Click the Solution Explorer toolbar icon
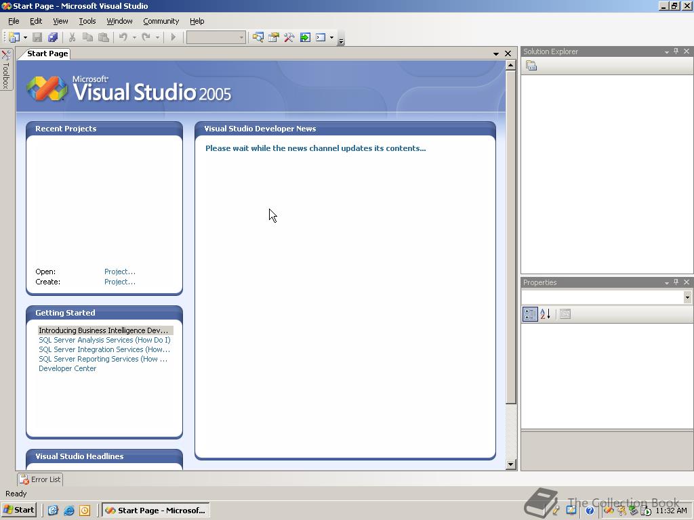The height and width of the screenshot is (520, 694). pos(258,38)
